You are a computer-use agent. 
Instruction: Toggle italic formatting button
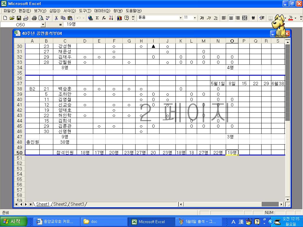click(209, 18)
